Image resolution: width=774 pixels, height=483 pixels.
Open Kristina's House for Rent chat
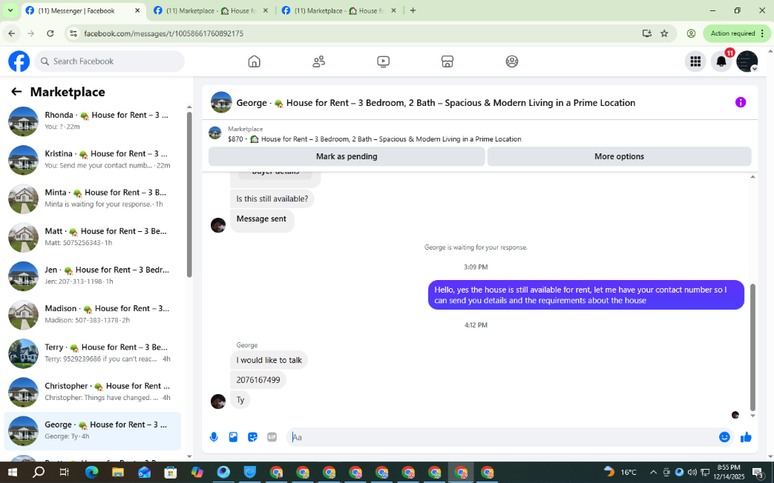point(92,160)
